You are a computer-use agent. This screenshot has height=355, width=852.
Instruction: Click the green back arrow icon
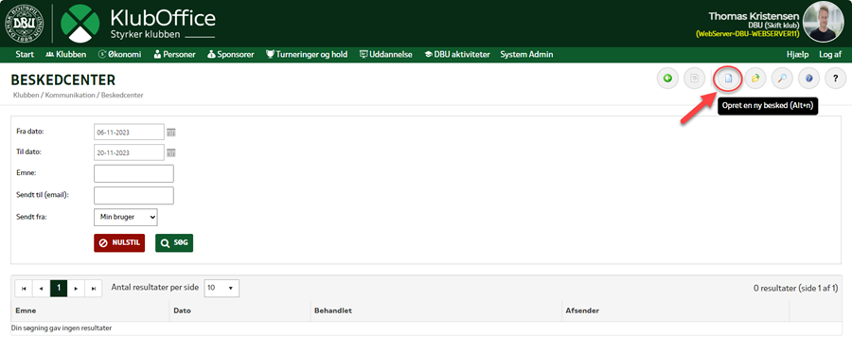click(667, 79)
